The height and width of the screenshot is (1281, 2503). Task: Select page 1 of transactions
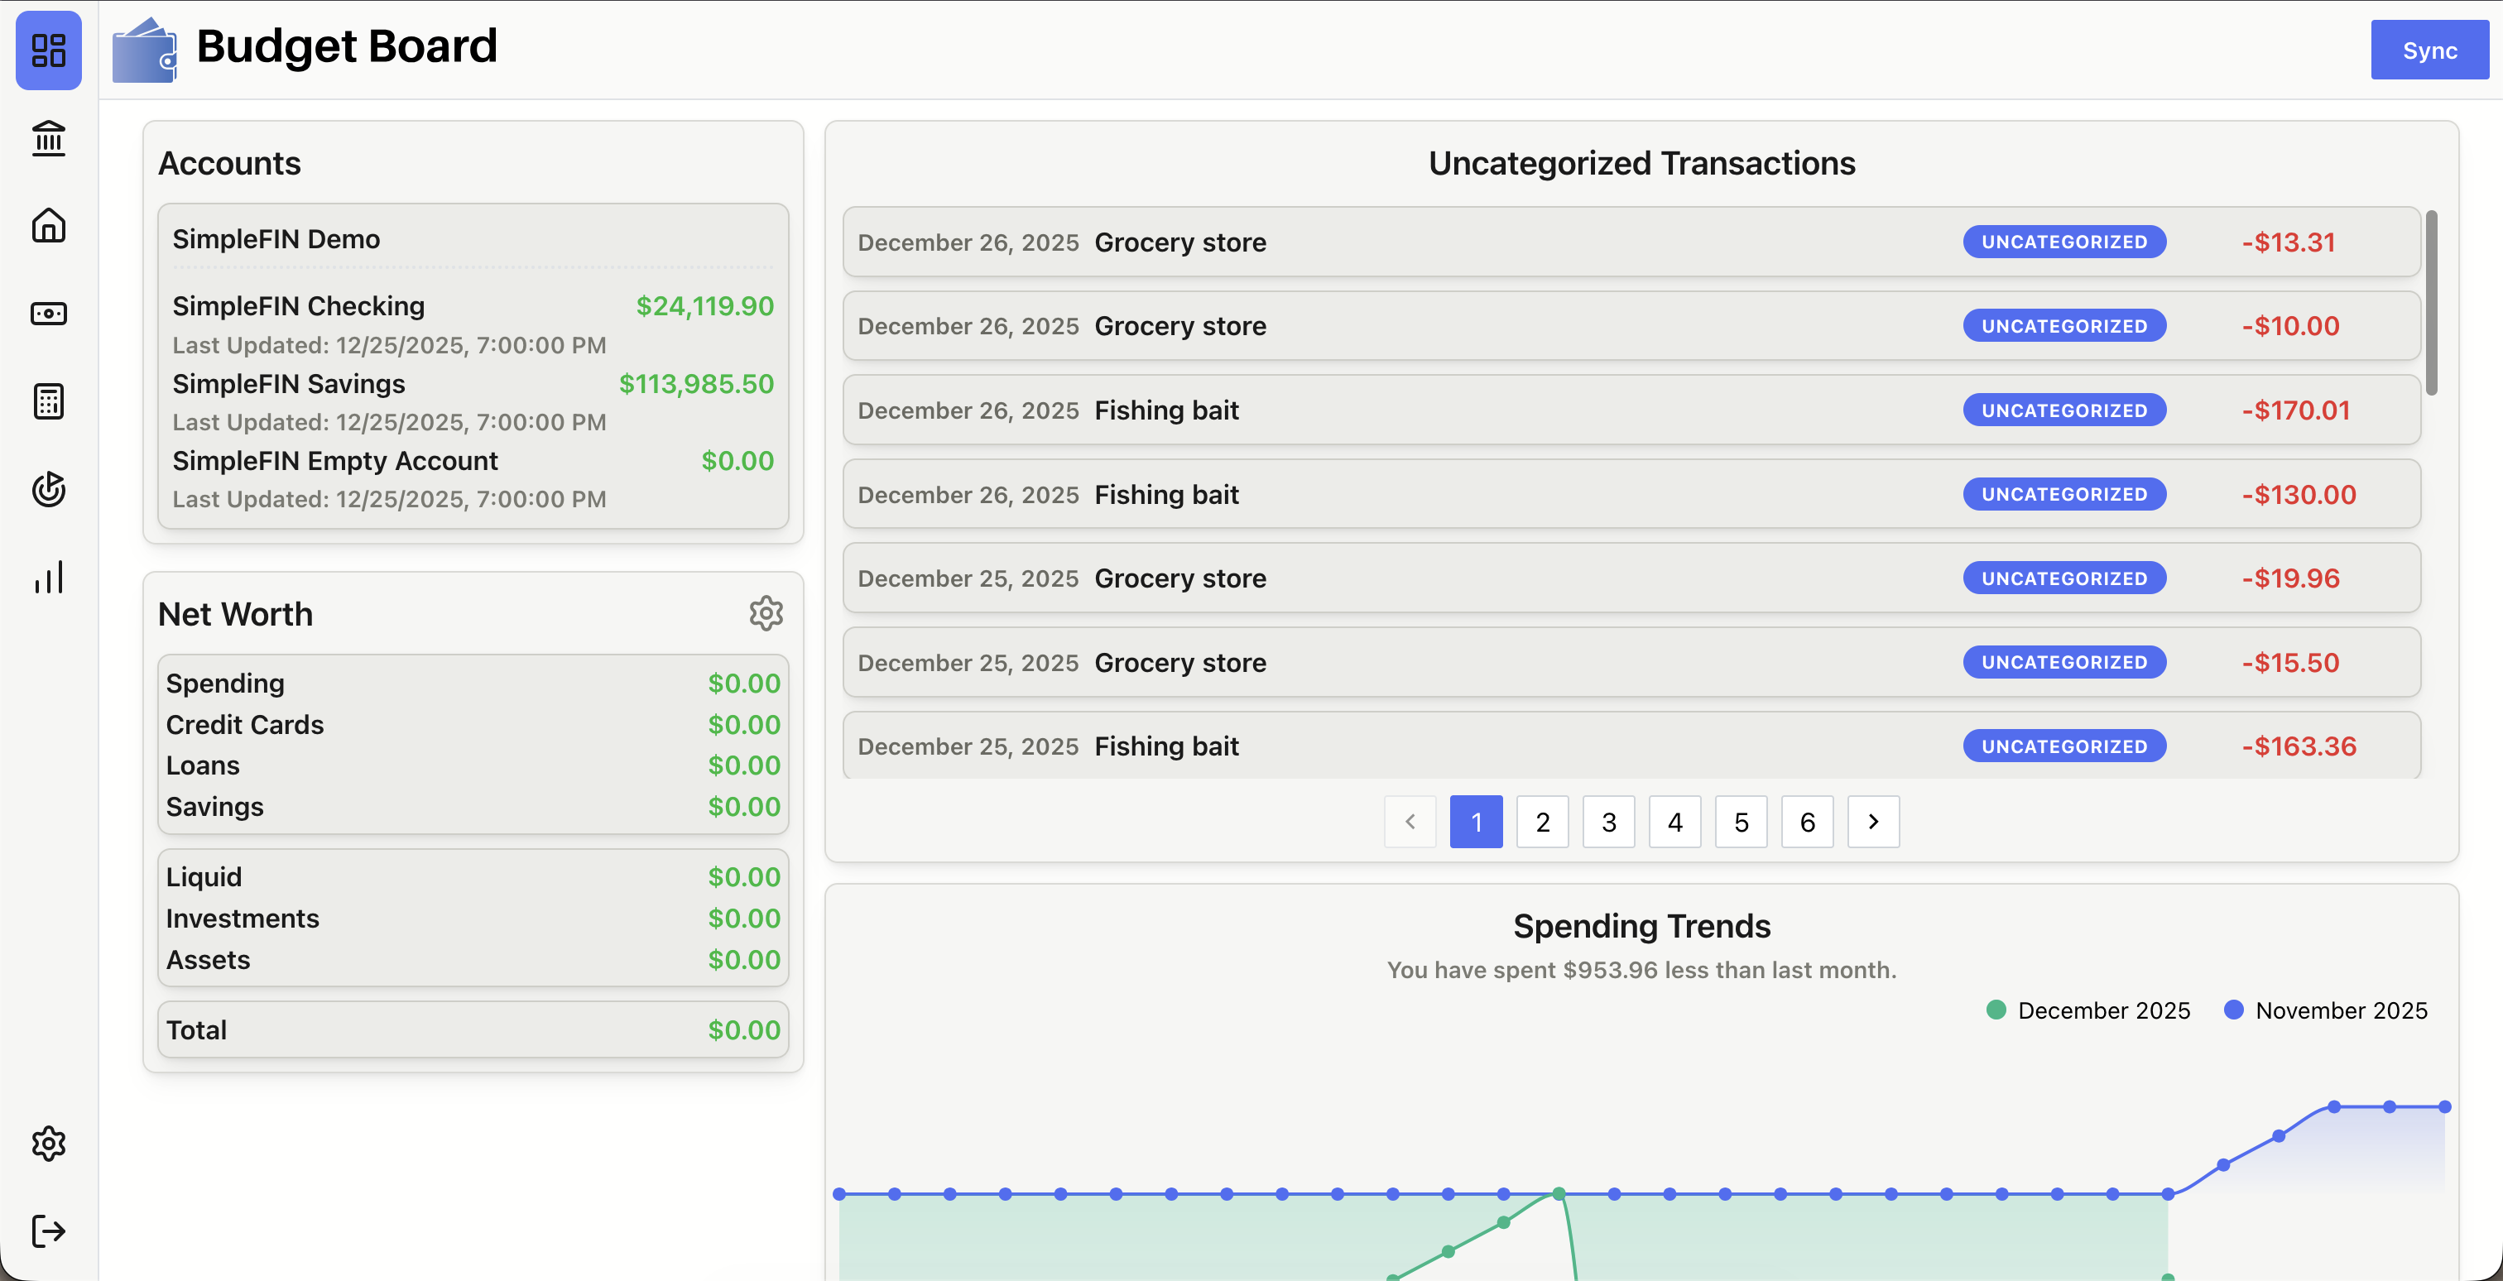[1476, 822]
